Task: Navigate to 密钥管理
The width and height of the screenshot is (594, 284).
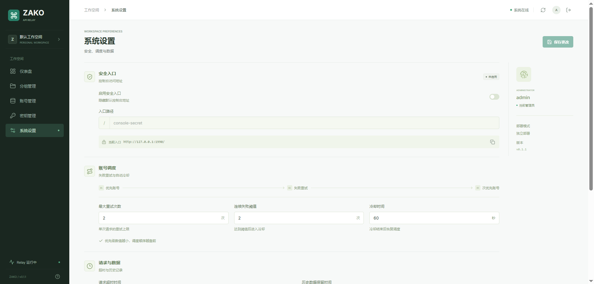Action: coord(35,116)
